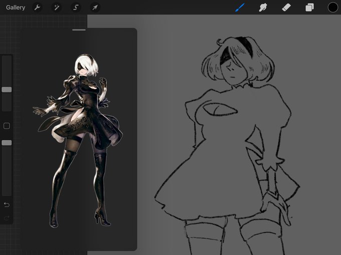Select the Smudge tool

263,7
